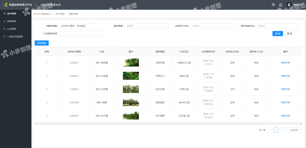Open the 养护类型 dropdown
This screenshot has height=148, width=306.
point(147,26)
